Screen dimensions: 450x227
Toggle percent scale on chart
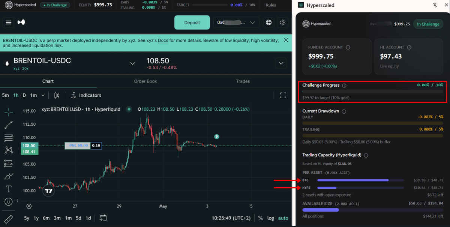pos(261,218)
